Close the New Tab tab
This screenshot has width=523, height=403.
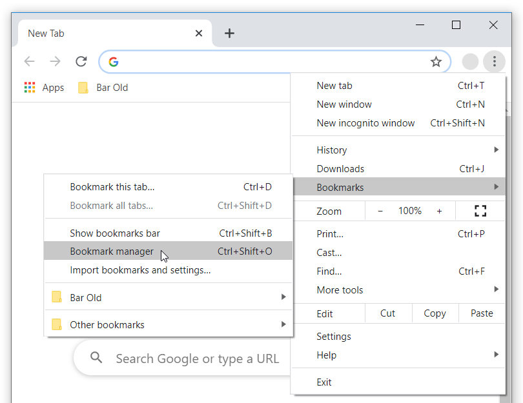tap(199, 34)
